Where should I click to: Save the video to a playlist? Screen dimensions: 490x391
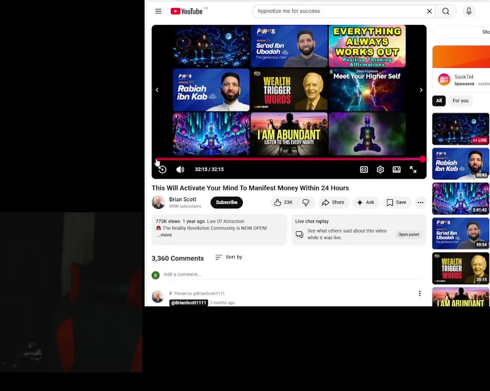(x=396, y=203)
